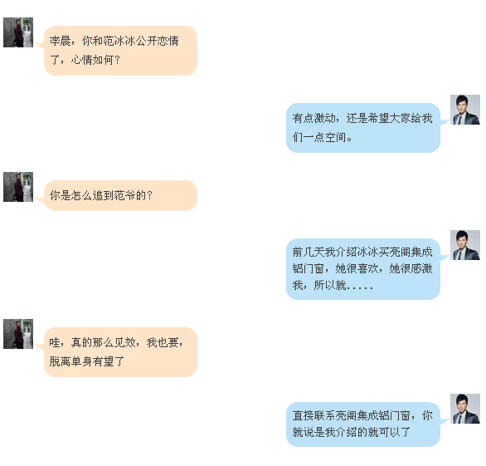486x466 pixels.
Task: Click the text line 们一点空间。
Action: click(322, 137)
